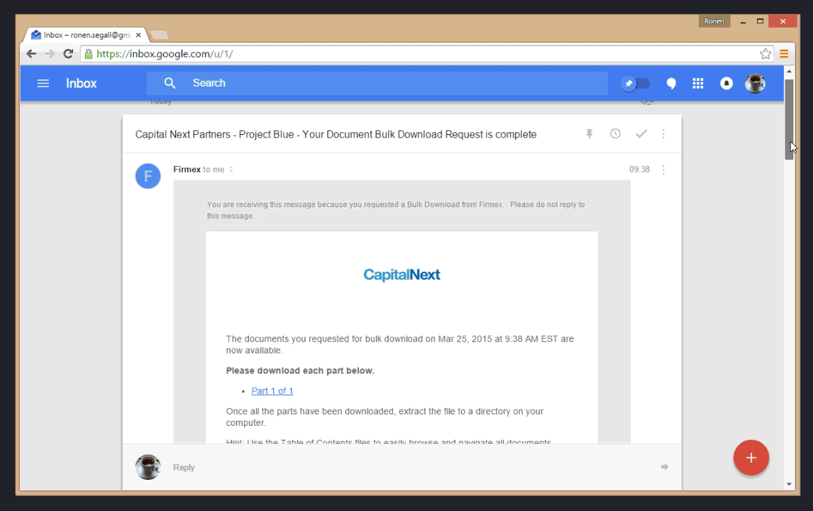This screenshot has height=511, width=813.
Task: Focus the Search input box
Action: (x=377, y=83)
